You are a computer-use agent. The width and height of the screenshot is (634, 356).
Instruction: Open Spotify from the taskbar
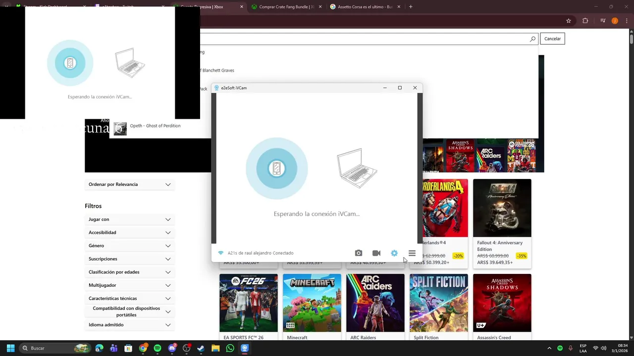tap(158, 348)
